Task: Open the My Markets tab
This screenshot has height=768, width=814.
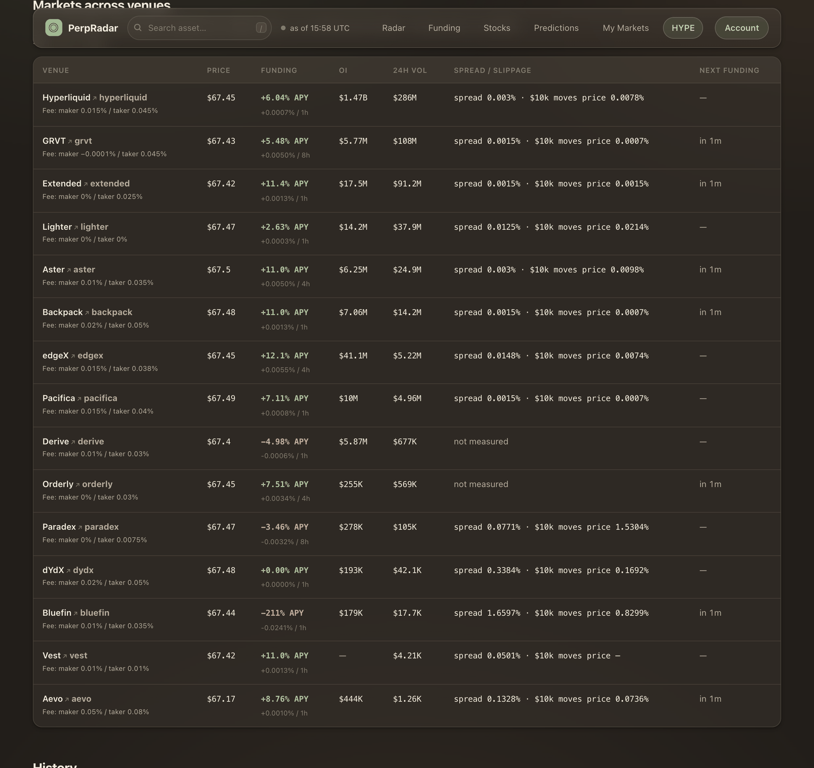Action: (x=625, y=28)
